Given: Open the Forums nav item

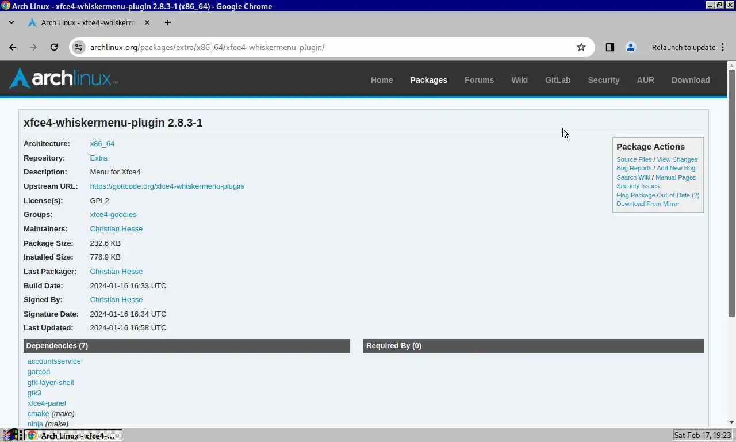Looking at the screenshot, I should 479,80.
